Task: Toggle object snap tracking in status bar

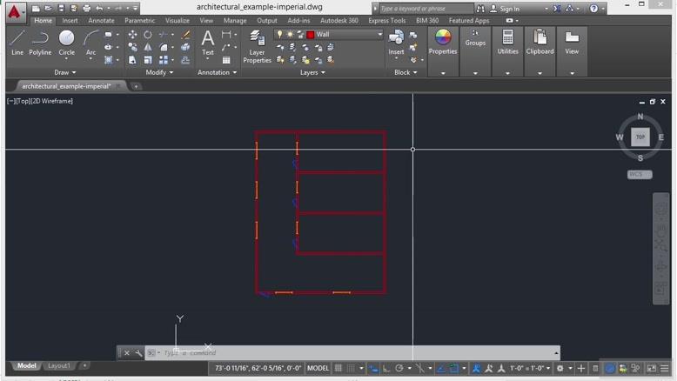Action: click(x=441, y=368)
